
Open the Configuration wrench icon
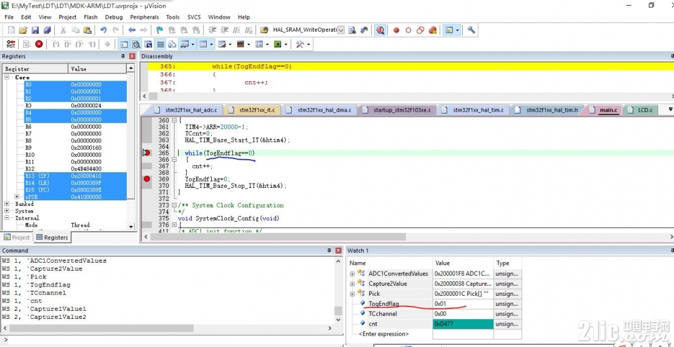(471, 30)
